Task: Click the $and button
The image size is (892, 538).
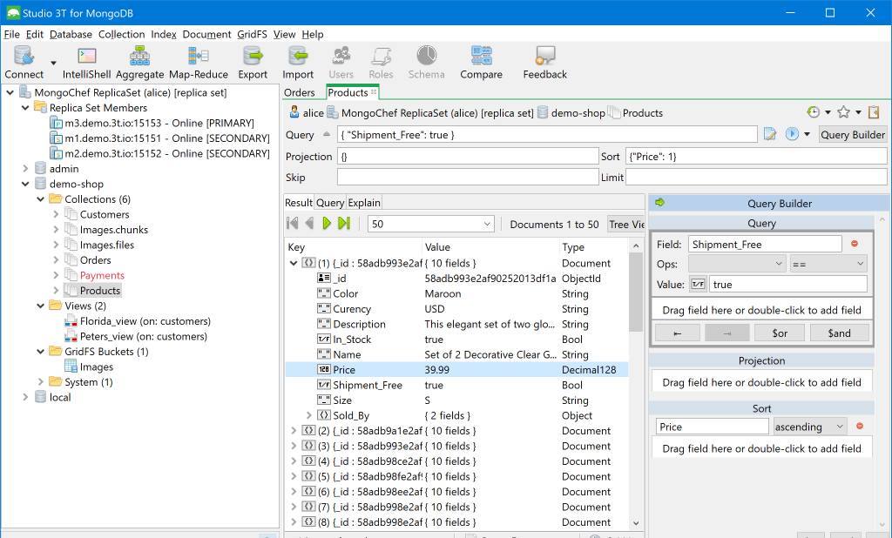Action: pyautogui.click(x=839, y=333)
